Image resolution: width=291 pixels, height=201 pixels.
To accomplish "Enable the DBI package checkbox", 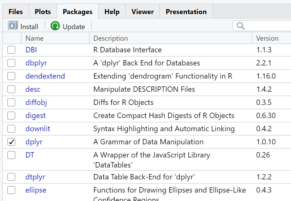I will [11, 50].
